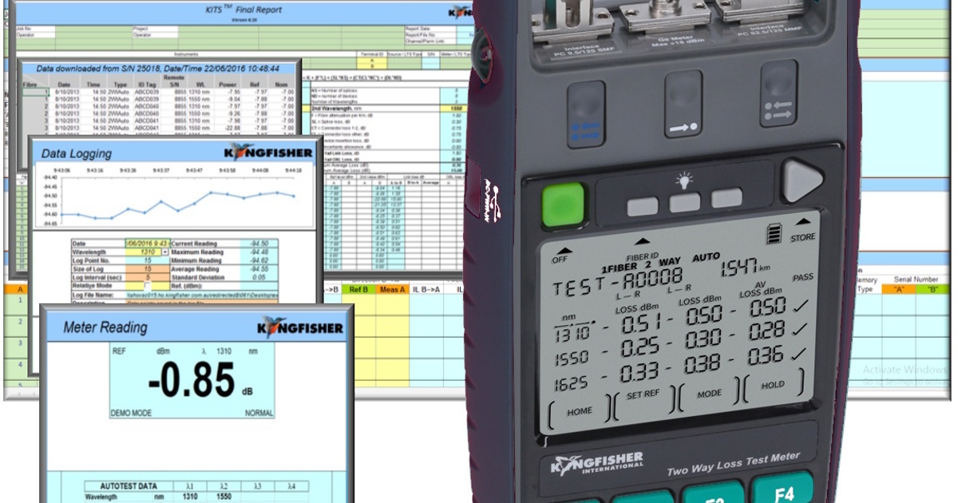This screenshot has height=503, width=958.
Task: Click the Date field in Data Logging
Action: [x=147, y=244]
